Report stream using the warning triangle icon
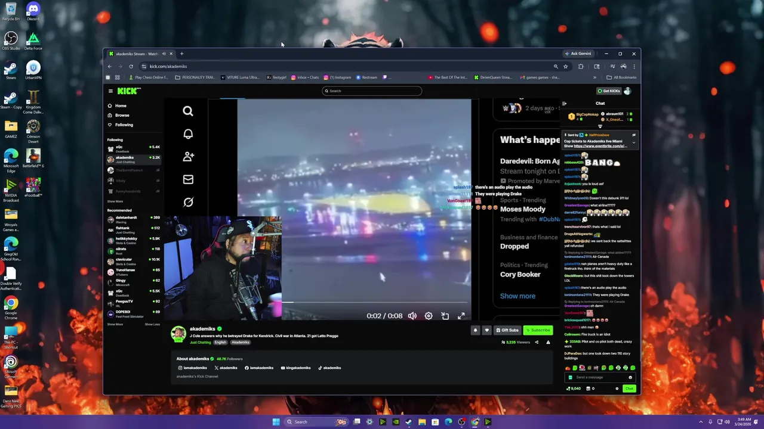Viewport: 764px width, 429px height. pos(548,342)
